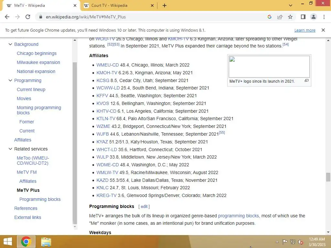
Task: Dismiss the Chrome update notification bar
Action: tap(323, 30)
